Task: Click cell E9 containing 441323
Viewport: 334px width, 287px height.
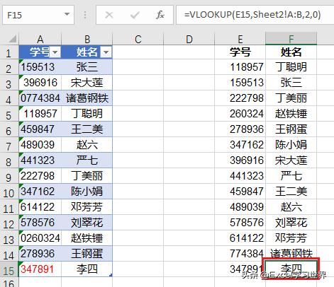Action: pos(240,176)
